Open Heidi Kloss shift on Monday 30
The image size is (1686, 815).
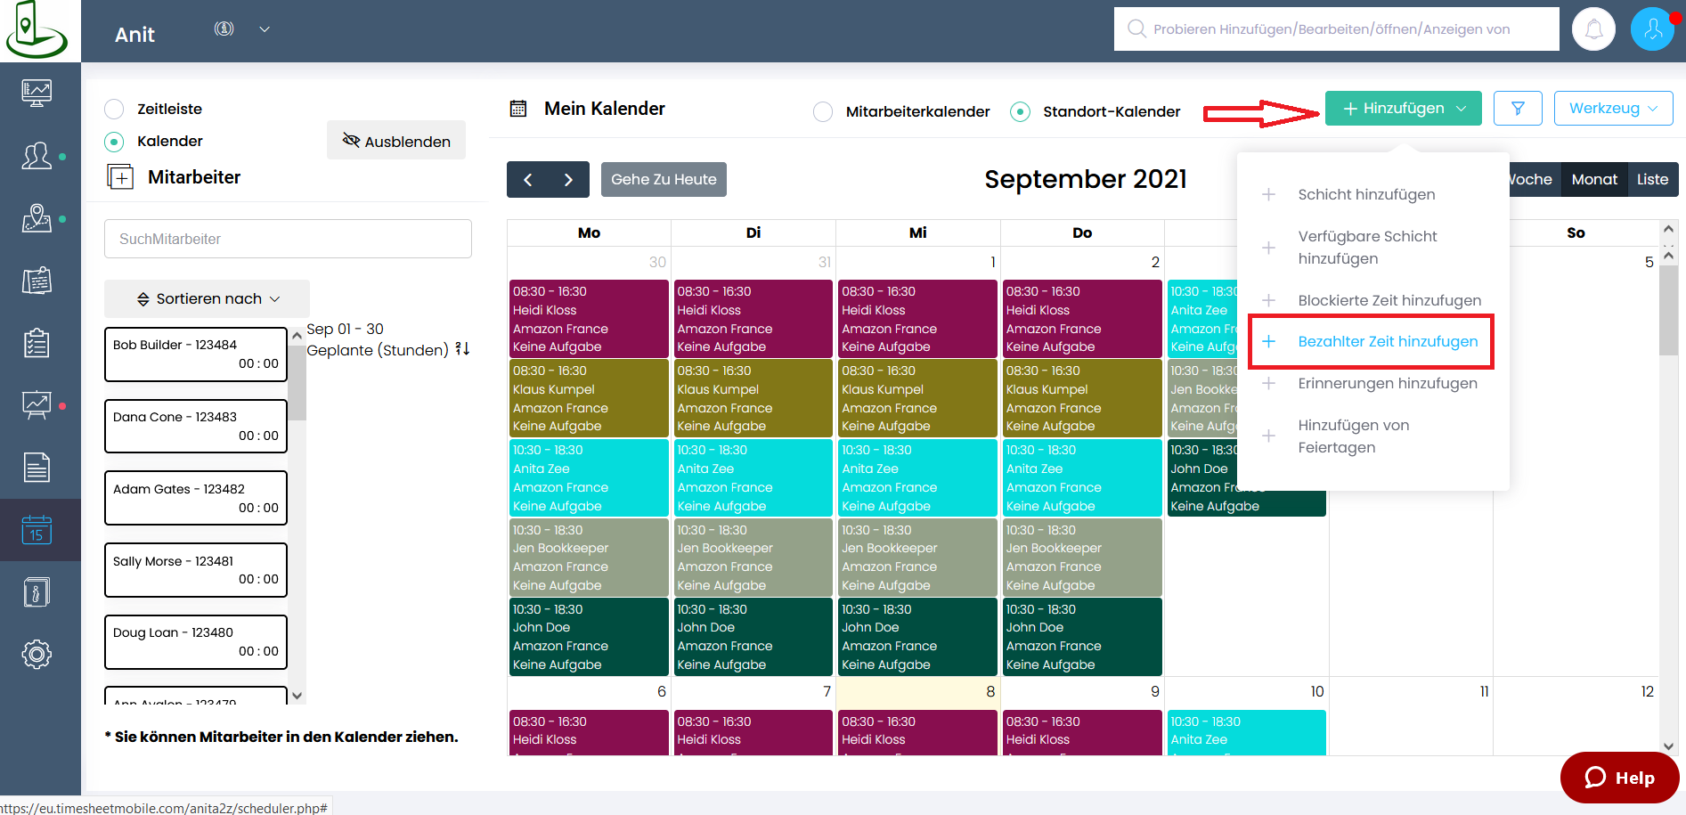point(589,319)
